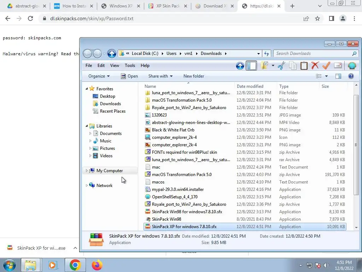Open the Tools menu in Explorer
Viewport: 362px width, 272px height.
pos(130,66)
